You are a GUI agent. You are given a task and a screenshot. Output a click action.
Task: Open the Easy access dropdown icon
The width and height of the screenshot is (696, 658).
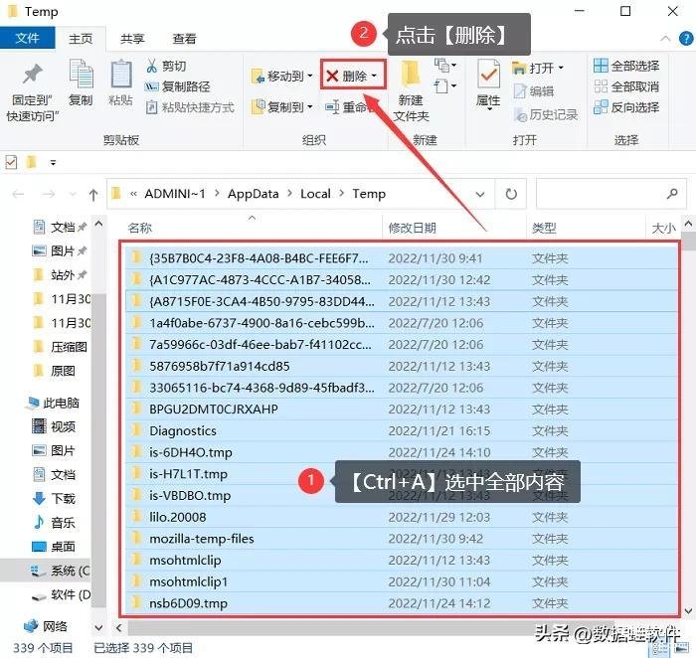pos(445,85)
